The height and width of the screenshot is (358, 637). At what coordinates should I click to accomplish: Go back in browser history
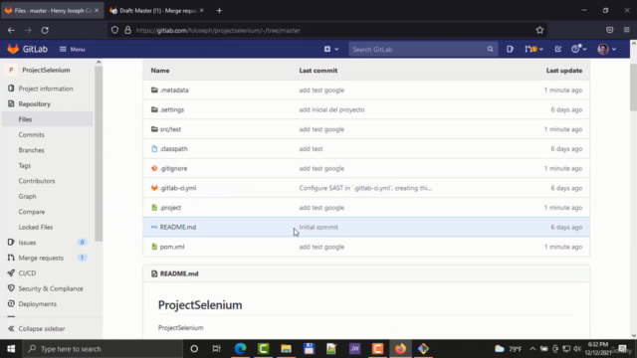tap(11, 30)
